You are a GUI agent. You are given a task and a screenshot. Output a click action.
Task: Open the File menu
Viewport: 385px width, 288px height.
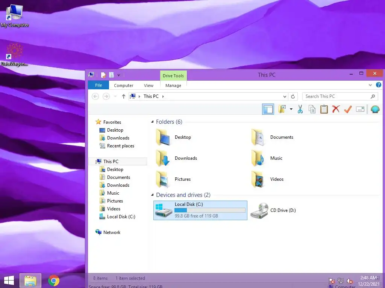coord(99,85)
